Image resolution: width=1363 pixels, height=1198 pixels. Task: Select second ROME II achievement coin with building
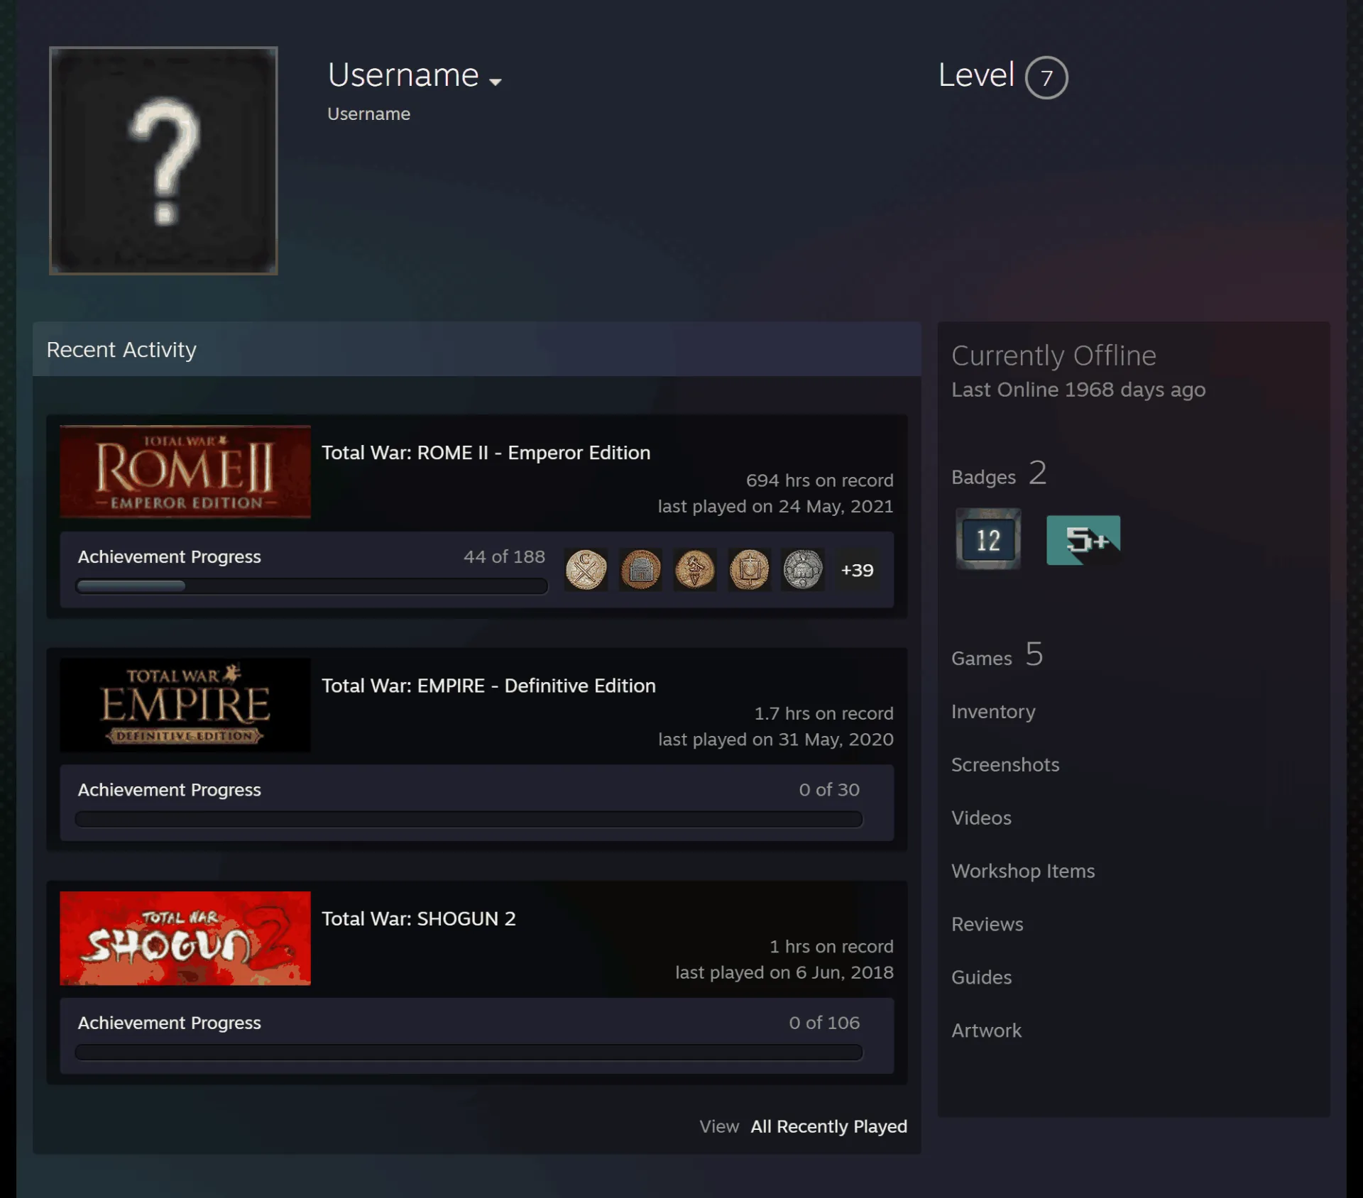pyautogui.click(x=640, y=570)
